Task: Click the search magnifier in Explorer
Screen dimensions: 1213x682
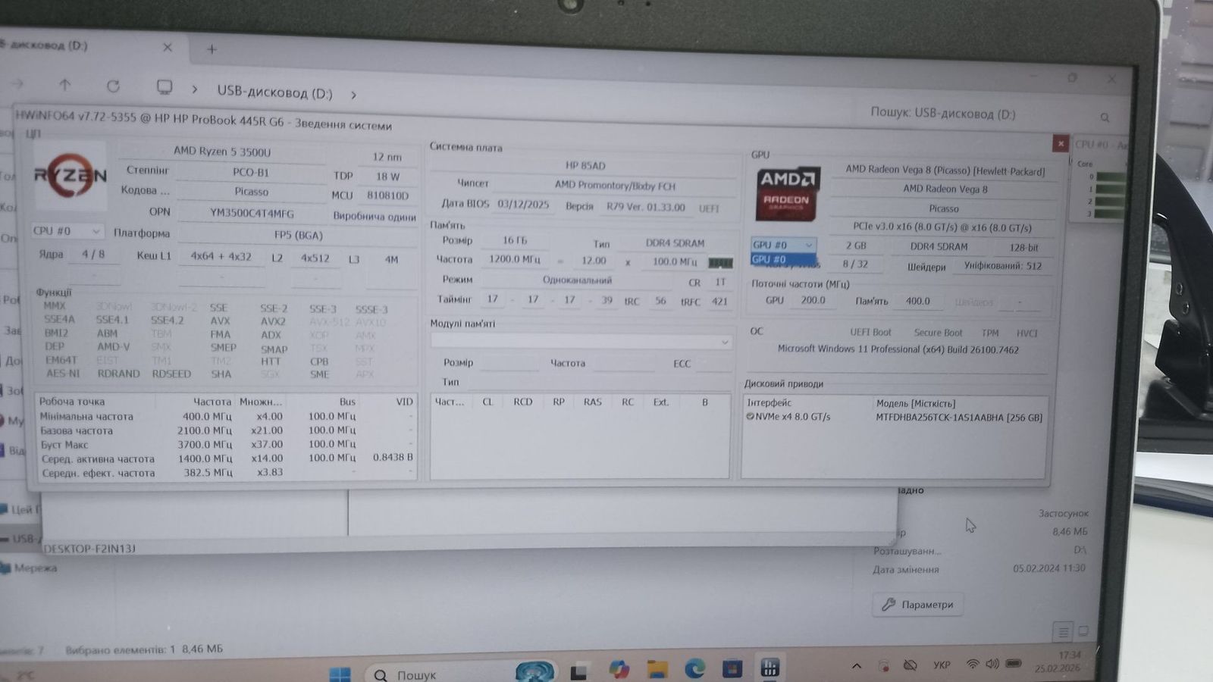Action: pos(1105,117)
